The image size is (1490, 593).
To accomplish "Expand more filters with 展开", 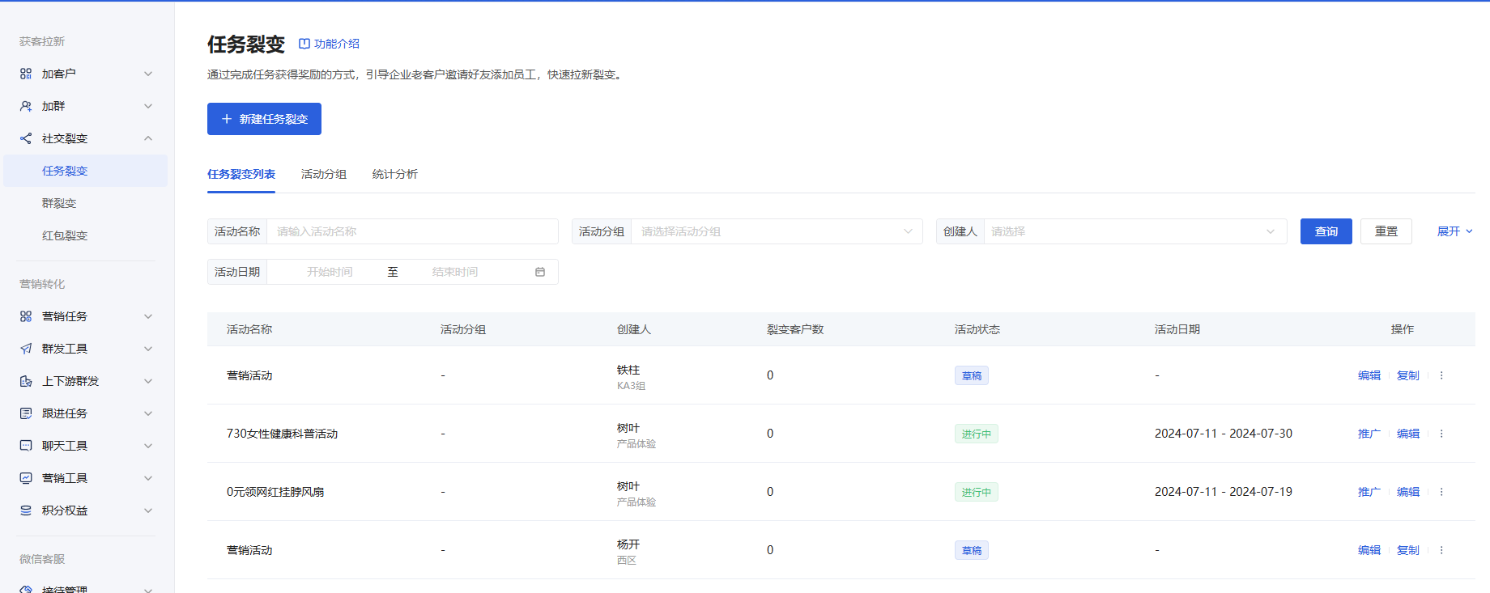I will [1455, 231].
